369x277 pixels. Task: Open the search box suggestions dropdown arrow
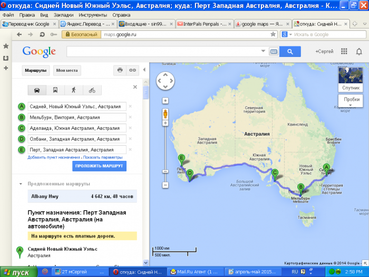point(264,51)
